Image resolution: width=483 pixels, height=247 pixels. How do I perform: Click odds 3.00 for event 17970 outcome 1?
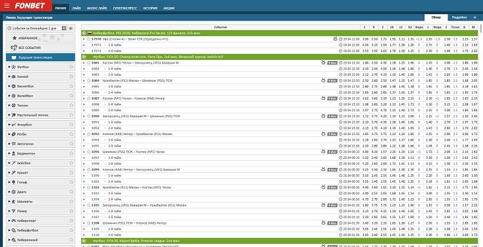click(x=365, y=39)
